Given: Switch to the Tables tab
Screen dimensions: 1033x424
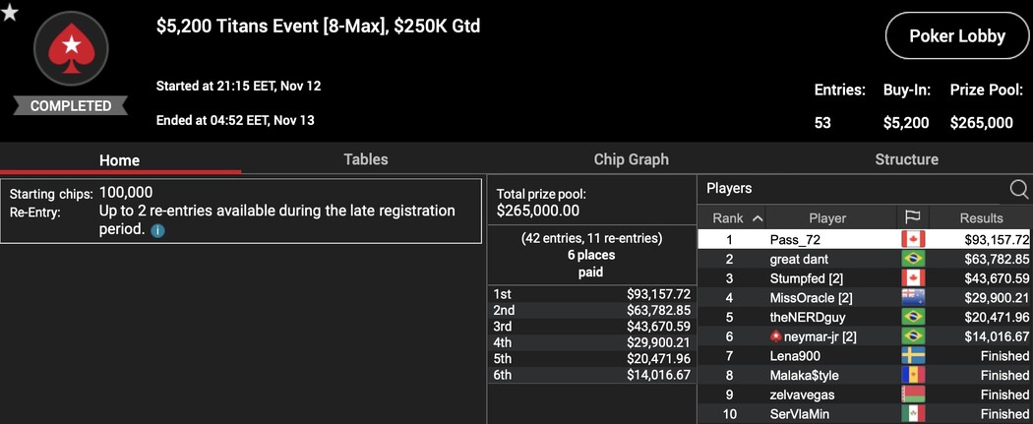Looking at the screenshot, I should (x=366, y=159).
